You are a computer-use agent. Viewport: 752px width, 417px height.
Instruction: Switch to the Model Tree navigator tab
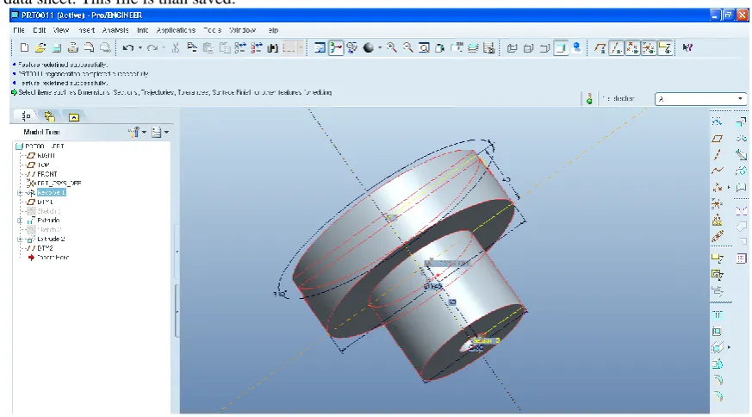[x=26, y=116]
